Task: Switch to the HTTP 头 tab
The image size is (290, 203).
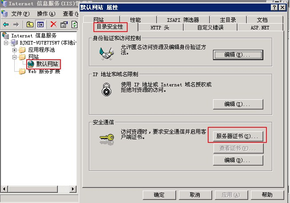Action: tap(160, 28)
